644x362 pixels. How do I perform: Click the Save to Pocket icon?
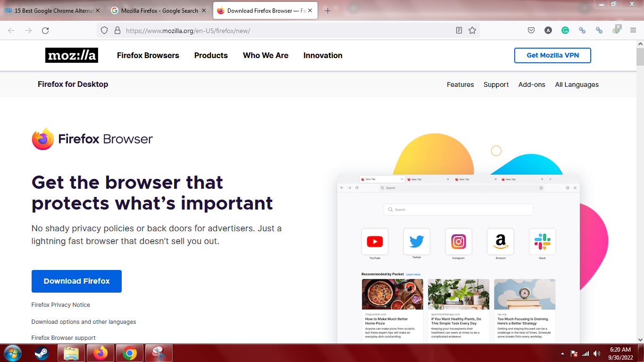(x=531, y=30)
